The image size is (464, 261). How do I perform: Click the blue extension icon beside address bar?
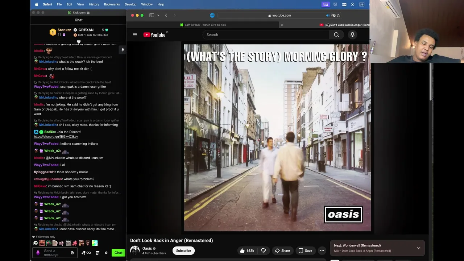point(212,15)
